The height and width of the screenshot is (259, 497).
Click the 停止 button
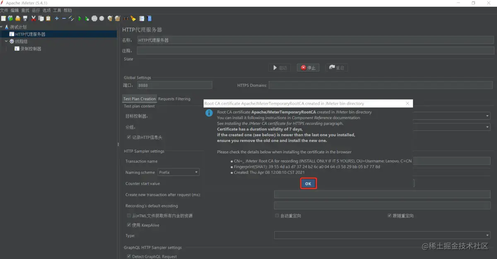308,68
